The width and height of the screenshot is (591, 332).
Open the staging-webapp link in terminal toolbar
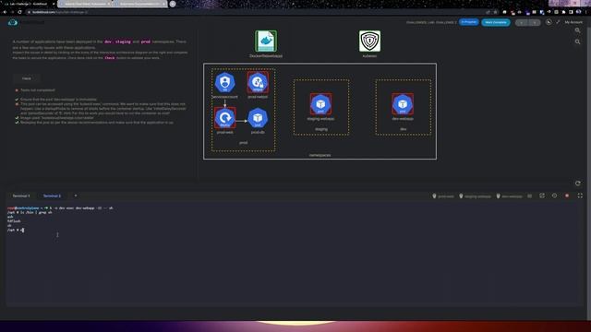tap(475, 196)
